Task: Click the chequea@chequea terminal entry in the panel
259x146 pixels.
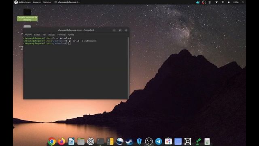Action: (x=67, y=2)
